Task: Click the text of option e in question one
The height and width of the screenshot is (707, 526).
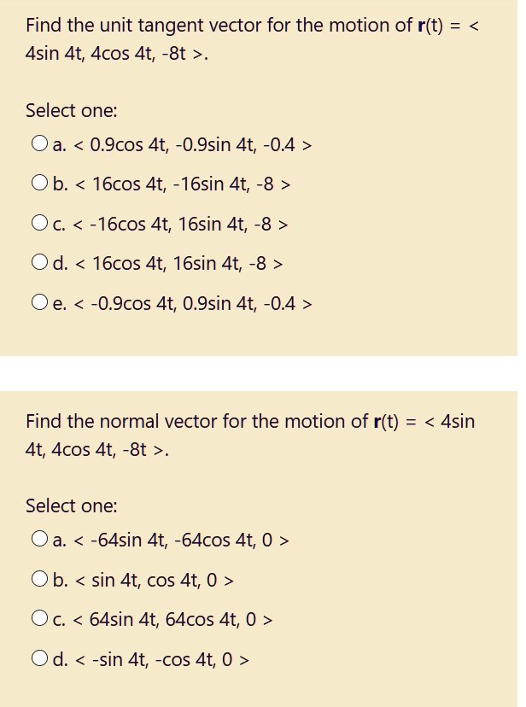Action: (190, 303)
